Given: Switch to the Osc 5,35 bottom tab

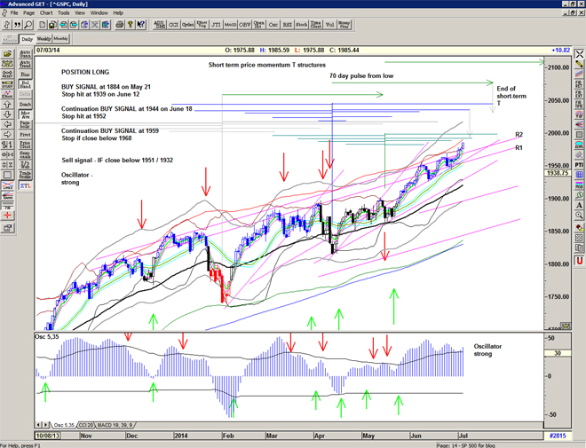Looking at the screenshot, I should 65,426.
